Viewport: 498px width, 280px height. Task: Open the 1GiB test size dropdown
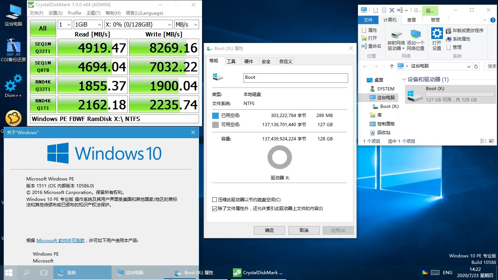(x=88, y=24)
